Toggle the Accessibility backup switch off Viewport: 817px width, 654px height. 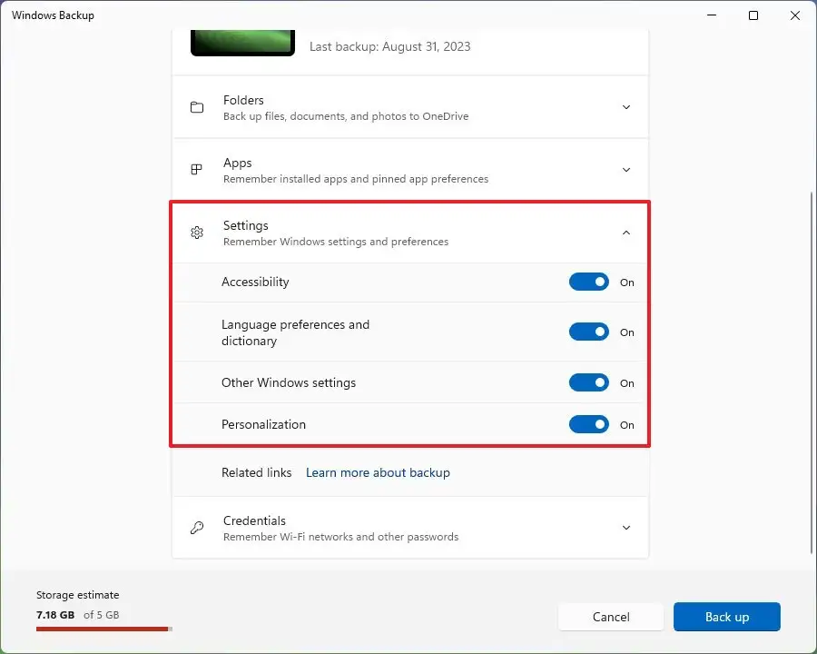589,282
